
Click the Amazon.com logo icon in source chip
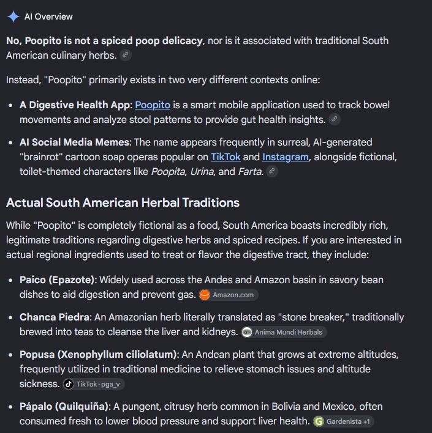coord(205,295)
